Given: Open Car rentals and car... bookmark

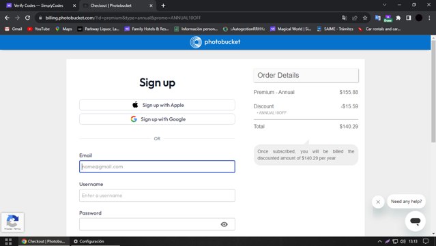Looking at the screenshot, I should tap(379, 29).
